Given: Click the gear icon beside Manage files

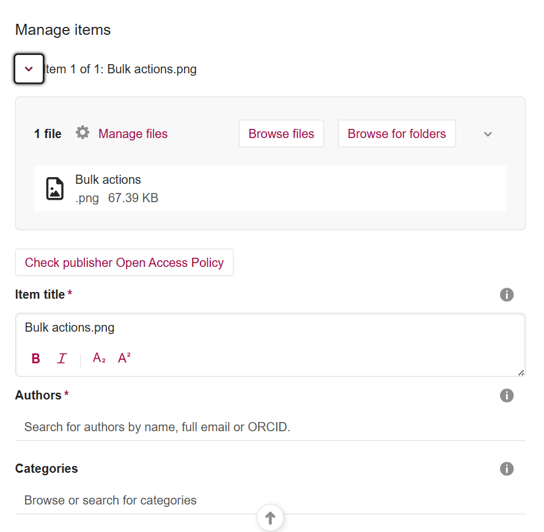Looking at the screenshot, I should tap(83, 133).
